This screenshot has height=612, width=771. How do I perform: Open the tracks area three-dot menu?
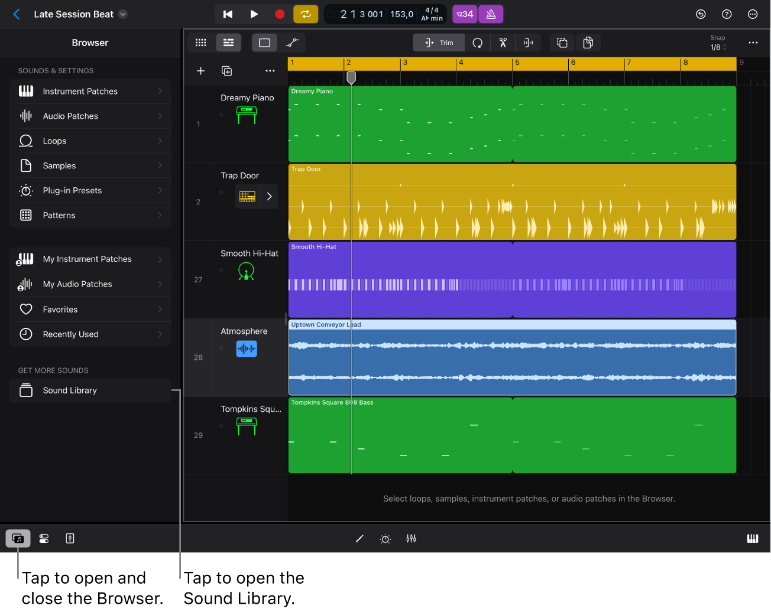[753, 43]
